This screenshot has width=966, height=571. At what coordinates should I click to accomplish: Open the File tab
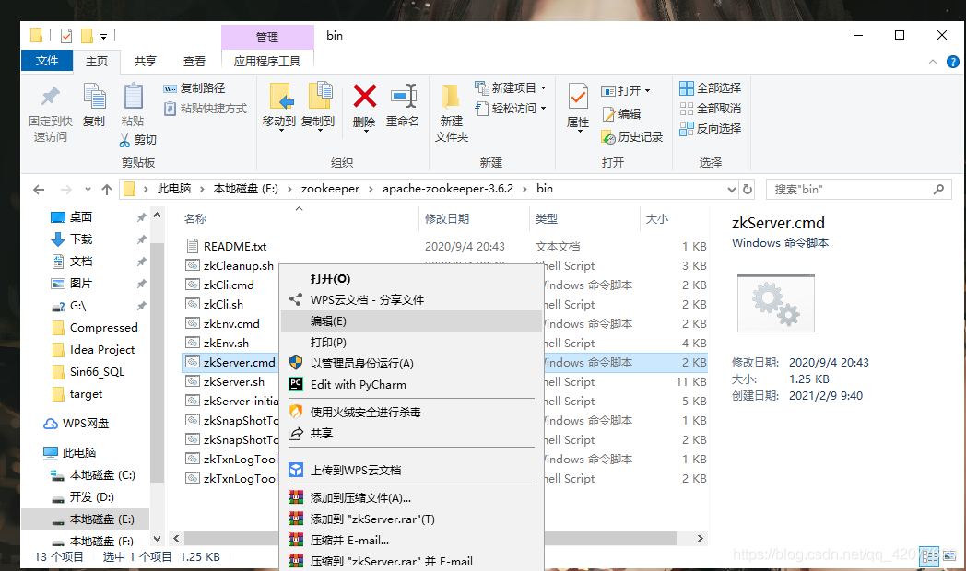[x=47, y=60]
